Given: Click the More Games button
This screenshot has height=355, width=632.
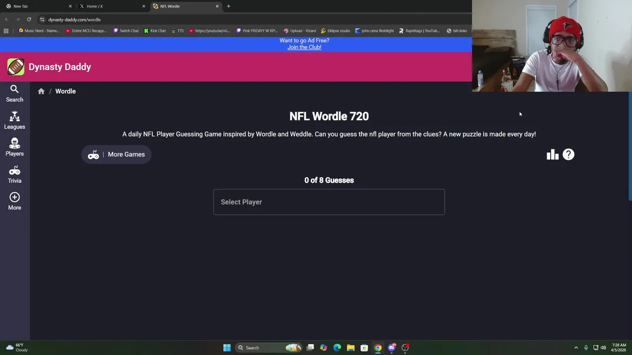Looking at the screenshot, I should click(117, 154).
